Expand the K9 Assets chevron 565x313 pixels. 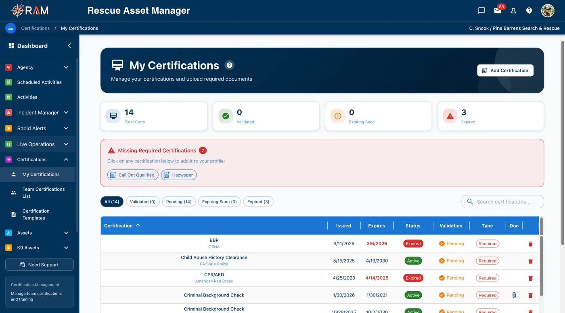coord(66,248)
